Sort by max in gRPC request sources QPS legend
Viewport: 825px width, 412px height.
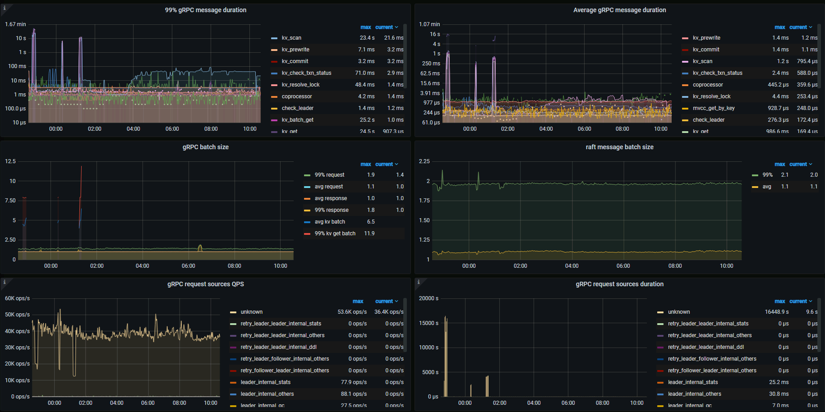pos(358,301)
